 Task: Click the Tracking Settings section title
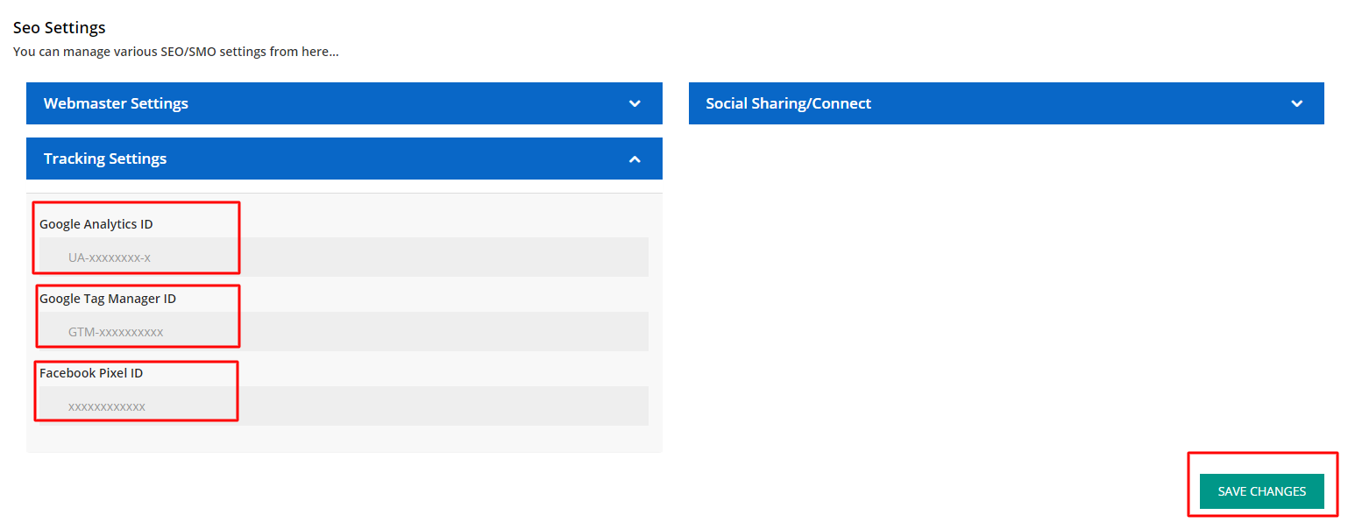[105, 159]
